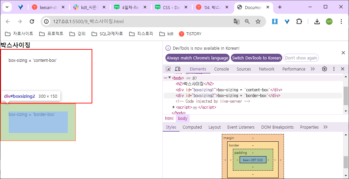This screenshot has width=349, height=179.
Task: Go back to previous page
Action: 8,21
